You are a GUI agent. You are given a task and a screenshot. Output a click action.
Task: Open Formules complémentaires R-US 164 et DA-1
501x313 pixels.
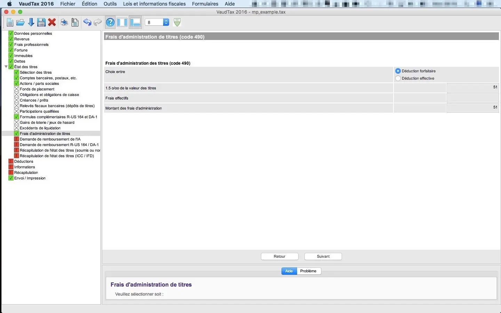[x=58, y=117]
